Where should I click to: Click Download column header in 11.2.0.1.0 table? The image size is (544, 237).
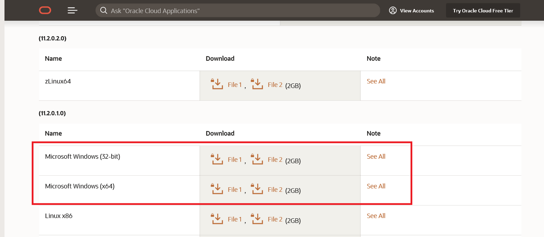(220, 133)
